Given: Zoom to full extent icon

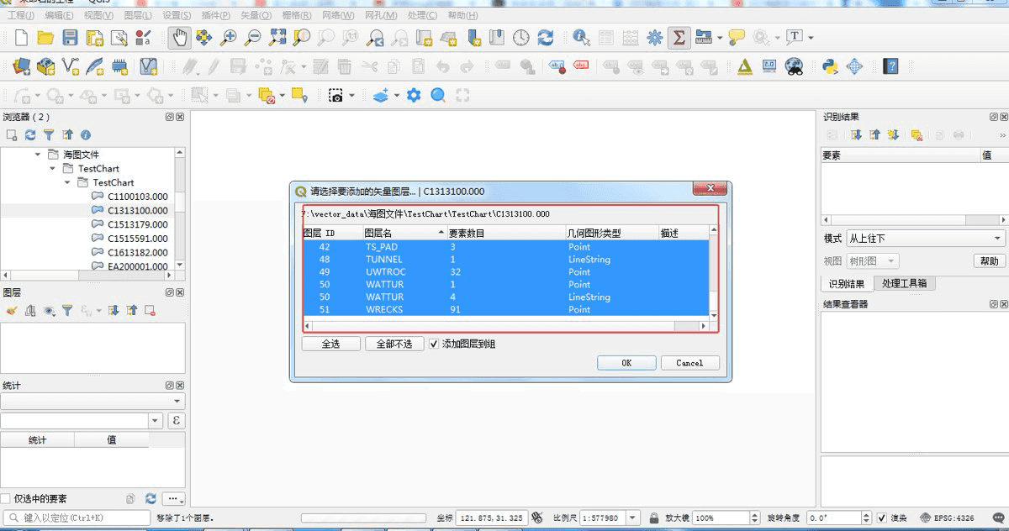Looking at the screenshot, I should [277, 38].
